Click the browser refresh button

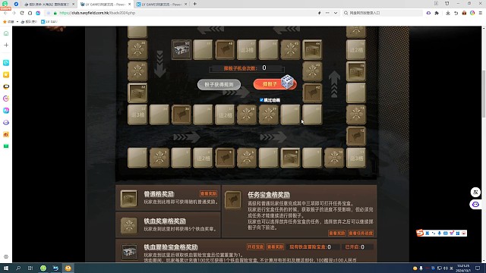click(x=22, y=13)
